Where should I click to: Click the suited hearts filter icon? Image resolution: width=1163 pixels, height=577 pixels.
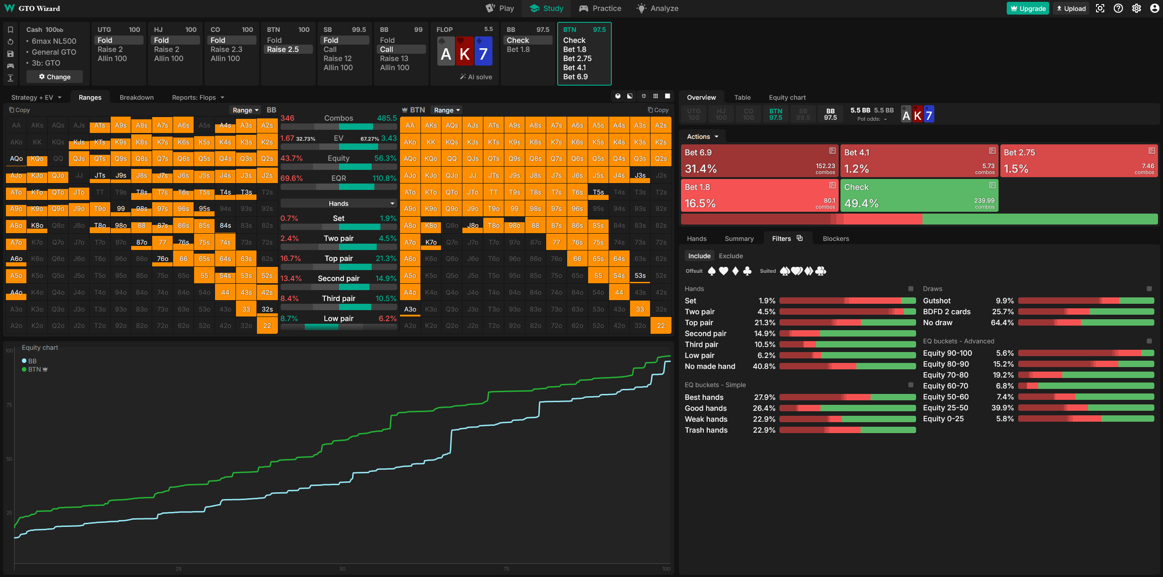[x=797, y=271]
